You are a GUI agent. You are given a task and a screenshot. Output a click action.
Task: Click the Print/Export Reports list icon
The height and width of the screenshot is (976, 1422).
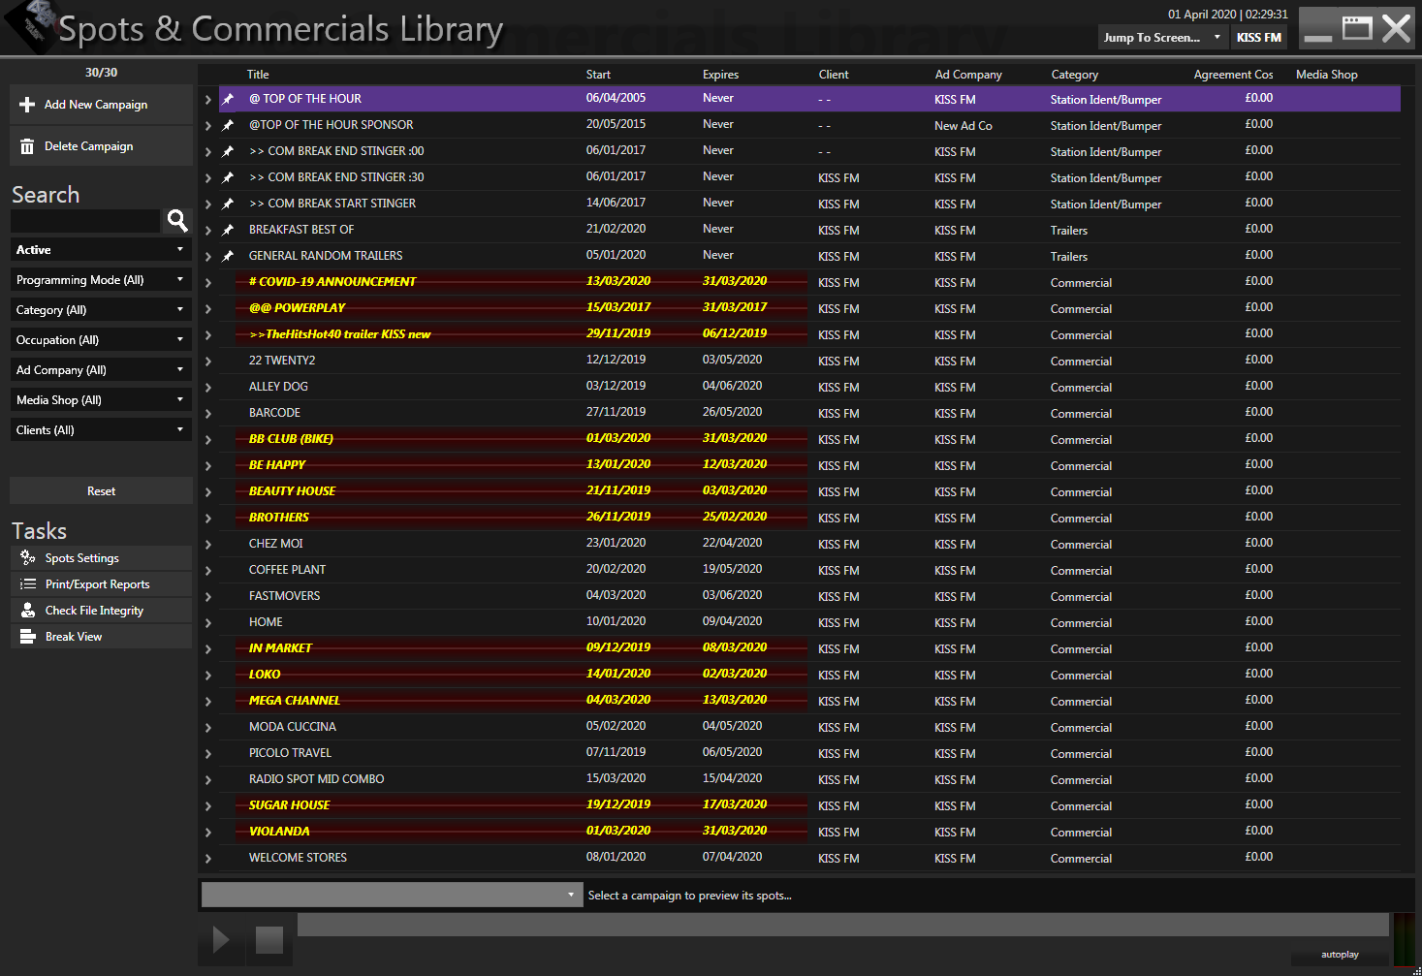point(28,583)
